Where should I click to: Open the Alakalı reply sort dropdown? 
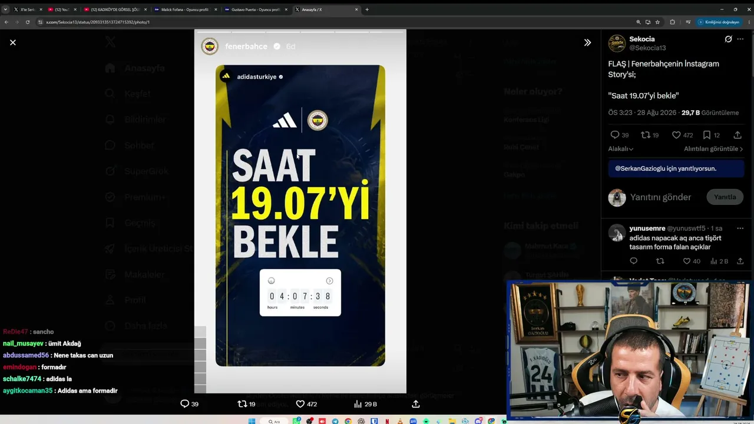point(621,149)
